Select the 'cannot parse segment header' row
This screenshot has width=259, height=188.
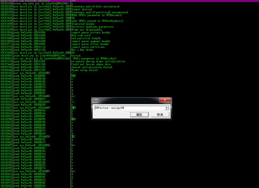129,41
